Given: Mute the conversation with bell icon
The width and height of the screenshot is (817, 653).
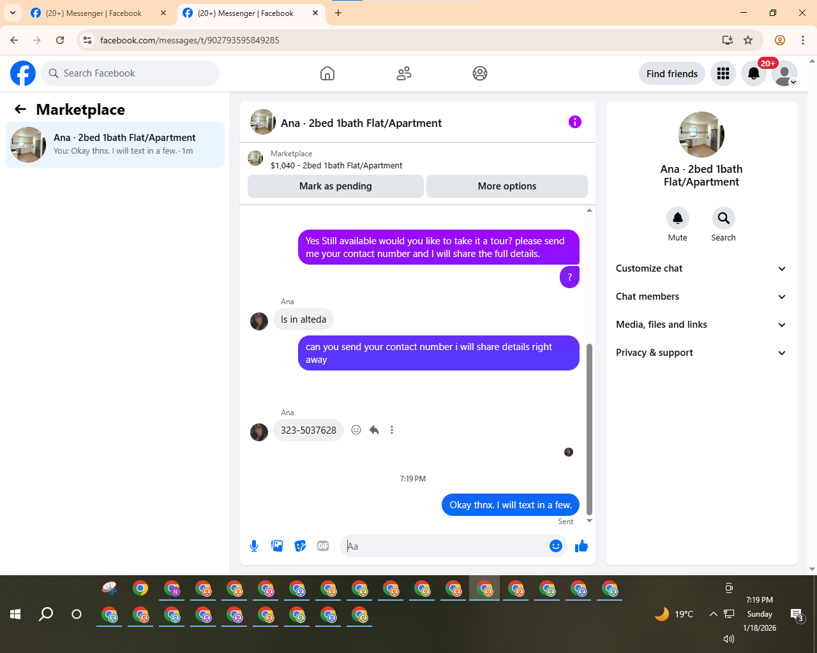Looking at the screenshot, I should [x=678, y=218].
